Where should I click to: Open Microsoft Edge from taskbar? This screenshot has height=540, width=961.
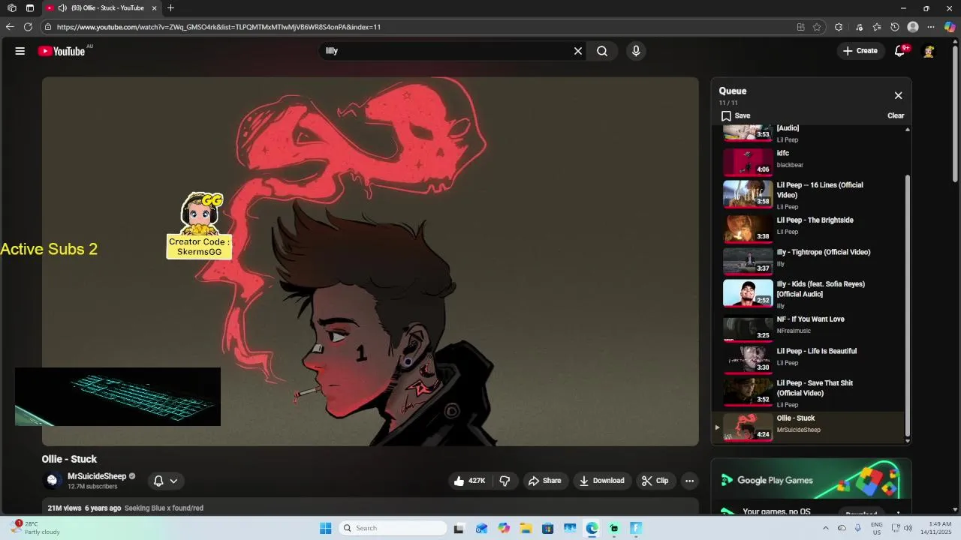coord(592,528)
